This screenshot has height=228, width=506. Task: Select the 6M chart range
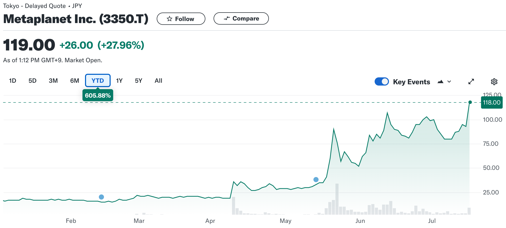(x=75, y=81)
